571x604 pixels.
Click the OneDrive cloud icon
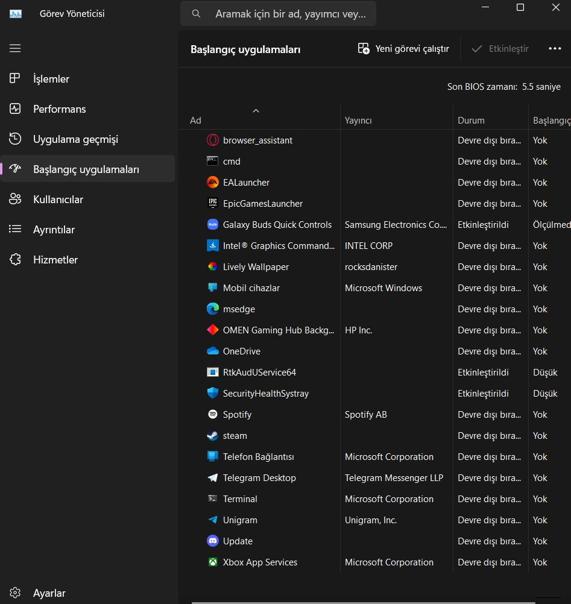[212, 351]
